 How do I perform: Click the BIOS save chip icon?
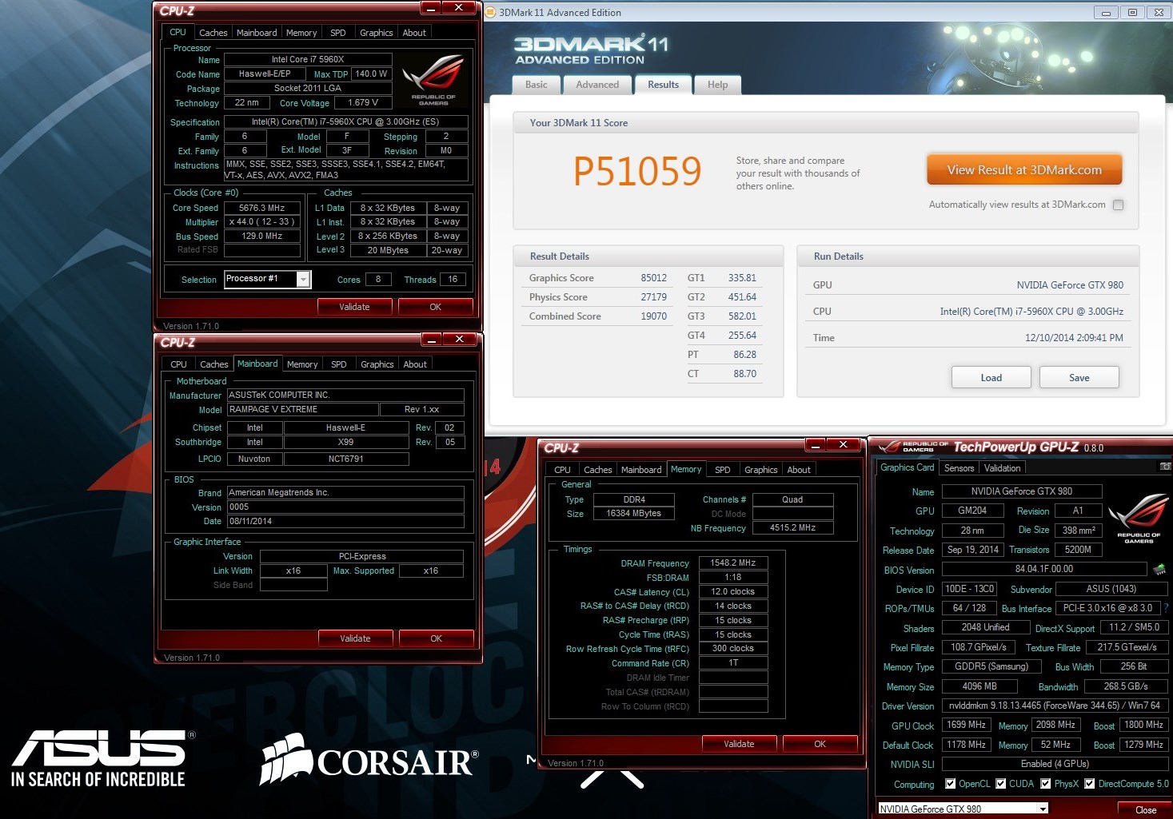pos(1159,570)
